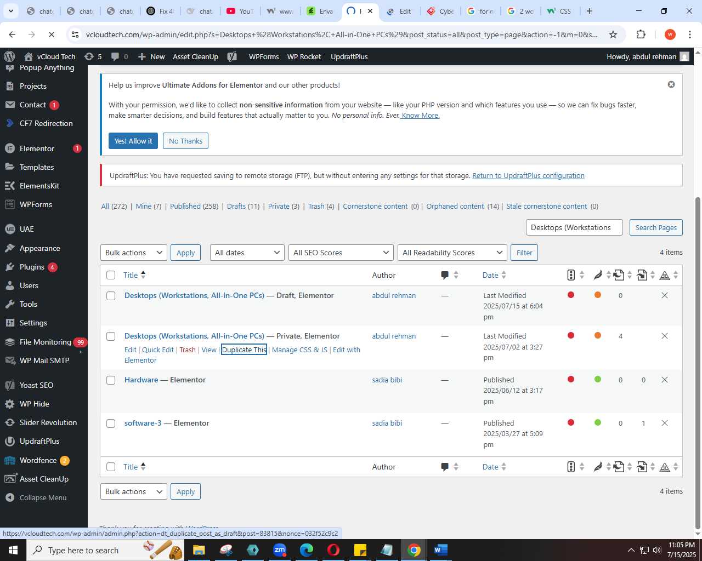Click the No Thanks button

click(185, 141)
